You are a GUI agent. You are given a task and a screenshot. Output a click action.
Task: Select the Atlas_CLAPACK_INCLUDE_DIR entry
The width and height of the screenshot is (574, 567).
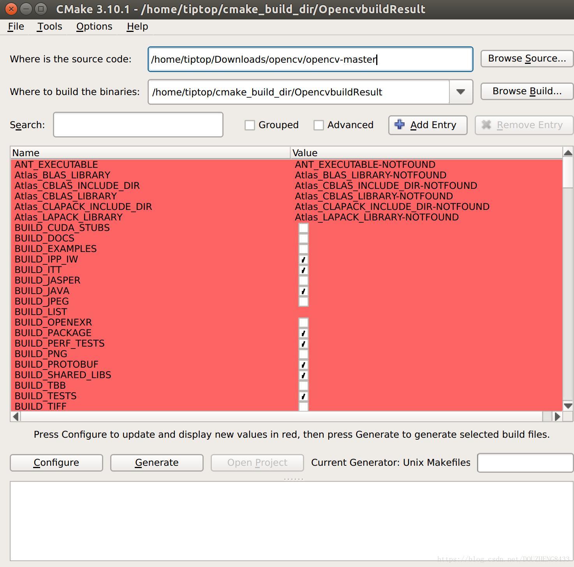83,207
